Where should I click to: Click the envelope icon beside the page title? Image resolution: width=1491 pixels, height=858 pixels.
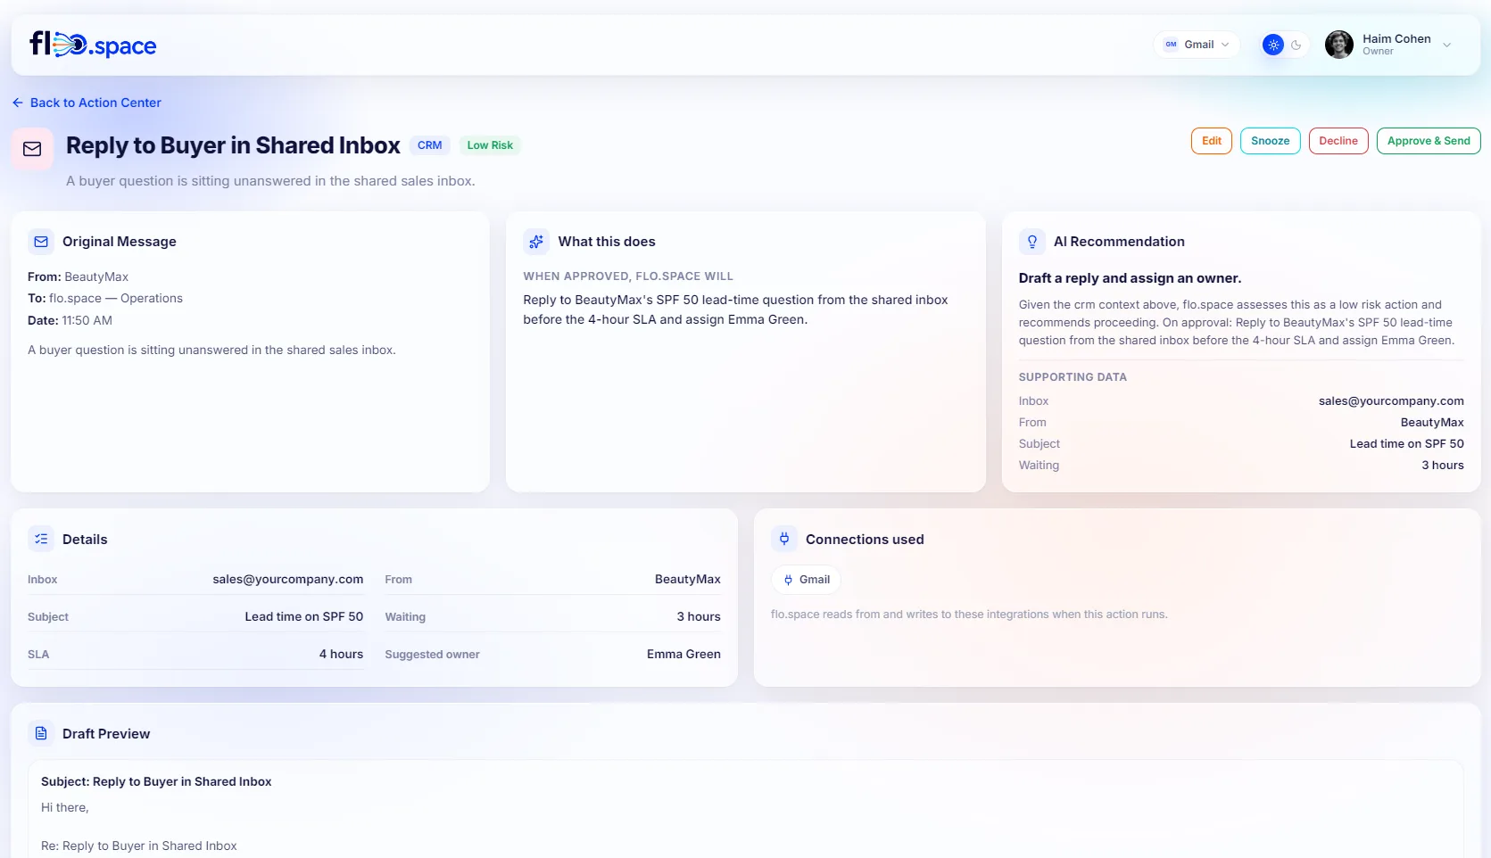tap(32, 149)
